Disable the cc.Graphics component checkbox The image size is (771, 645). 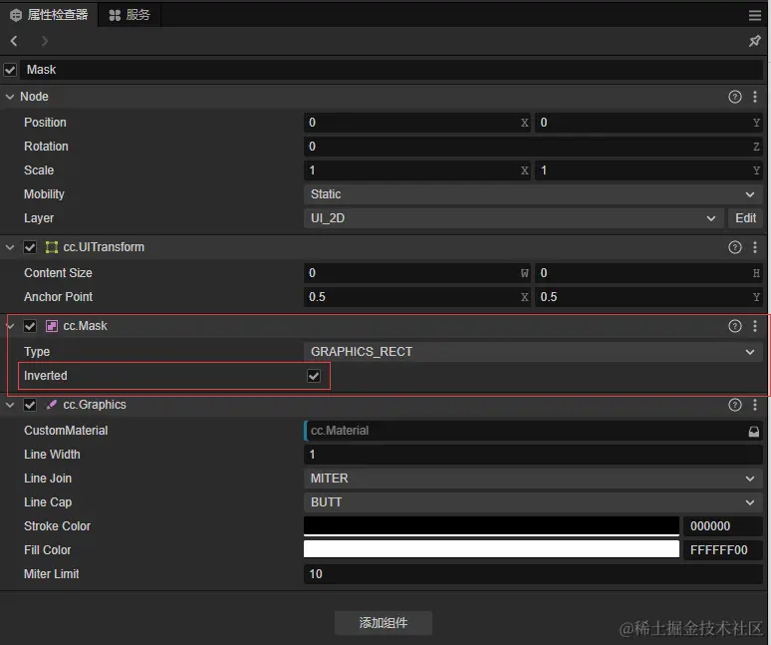coord(30,405)
